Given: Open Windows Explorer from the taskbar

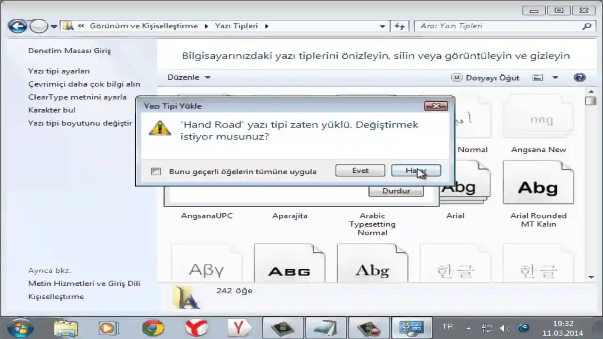Looking at the screenshot, I should tap(66, 327).
